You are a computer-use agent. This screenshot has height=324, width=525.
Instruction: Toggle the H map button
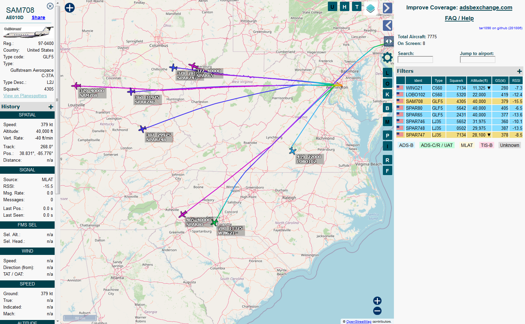point(345,7)
